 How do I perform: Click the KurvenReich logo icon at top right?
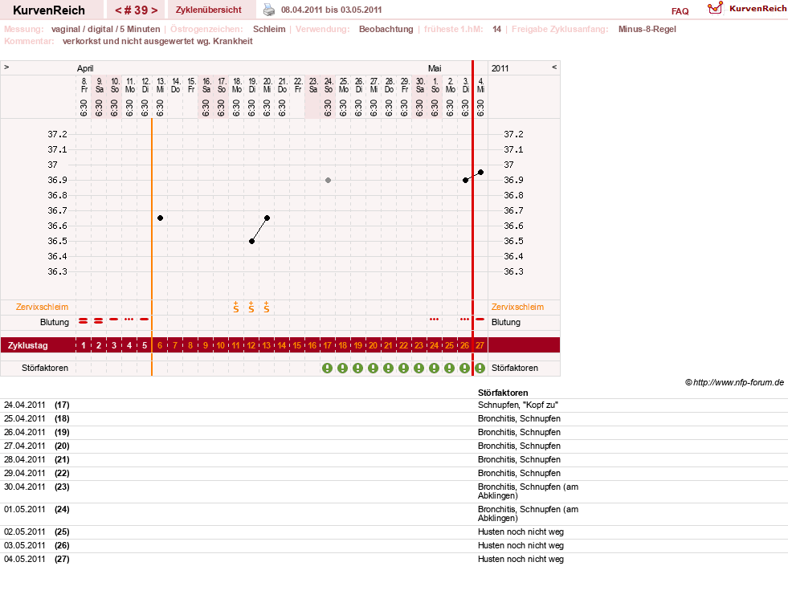click(715, 9)
